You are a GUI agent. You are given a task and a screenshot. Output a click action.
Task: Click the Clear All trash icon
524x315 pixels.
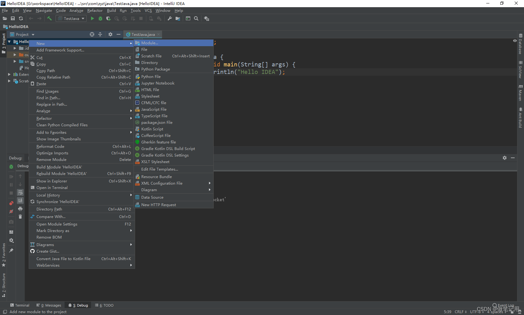point(20,217)
